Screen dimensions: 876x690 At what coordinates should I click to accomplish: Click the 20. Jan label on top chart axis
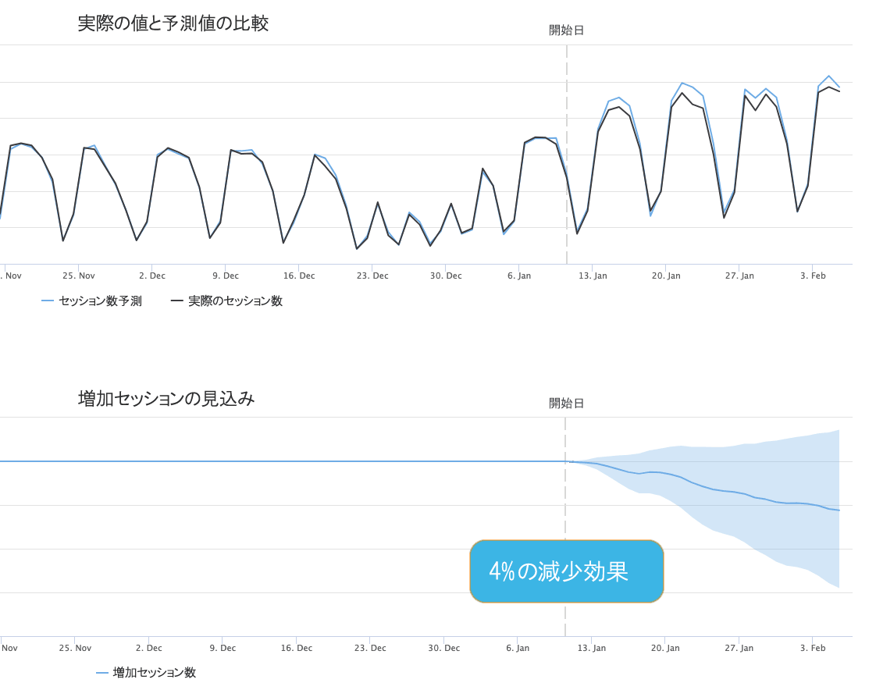[666, 276]
